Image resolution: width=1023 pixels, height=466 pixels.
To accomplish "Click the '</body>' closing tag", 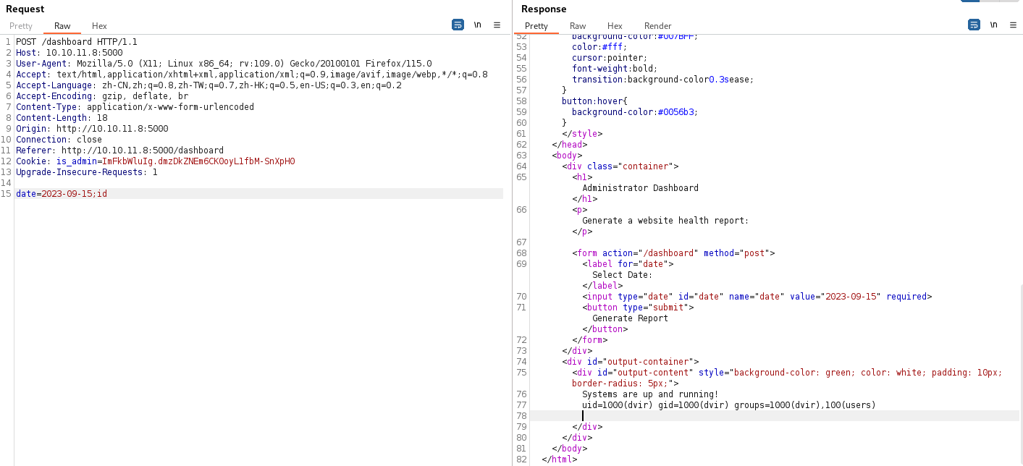I will (569, 449).
